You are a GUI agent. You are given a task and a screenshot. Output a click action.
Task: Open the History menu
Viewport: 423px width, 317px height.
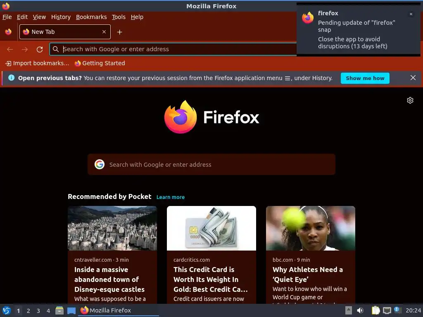61,17
